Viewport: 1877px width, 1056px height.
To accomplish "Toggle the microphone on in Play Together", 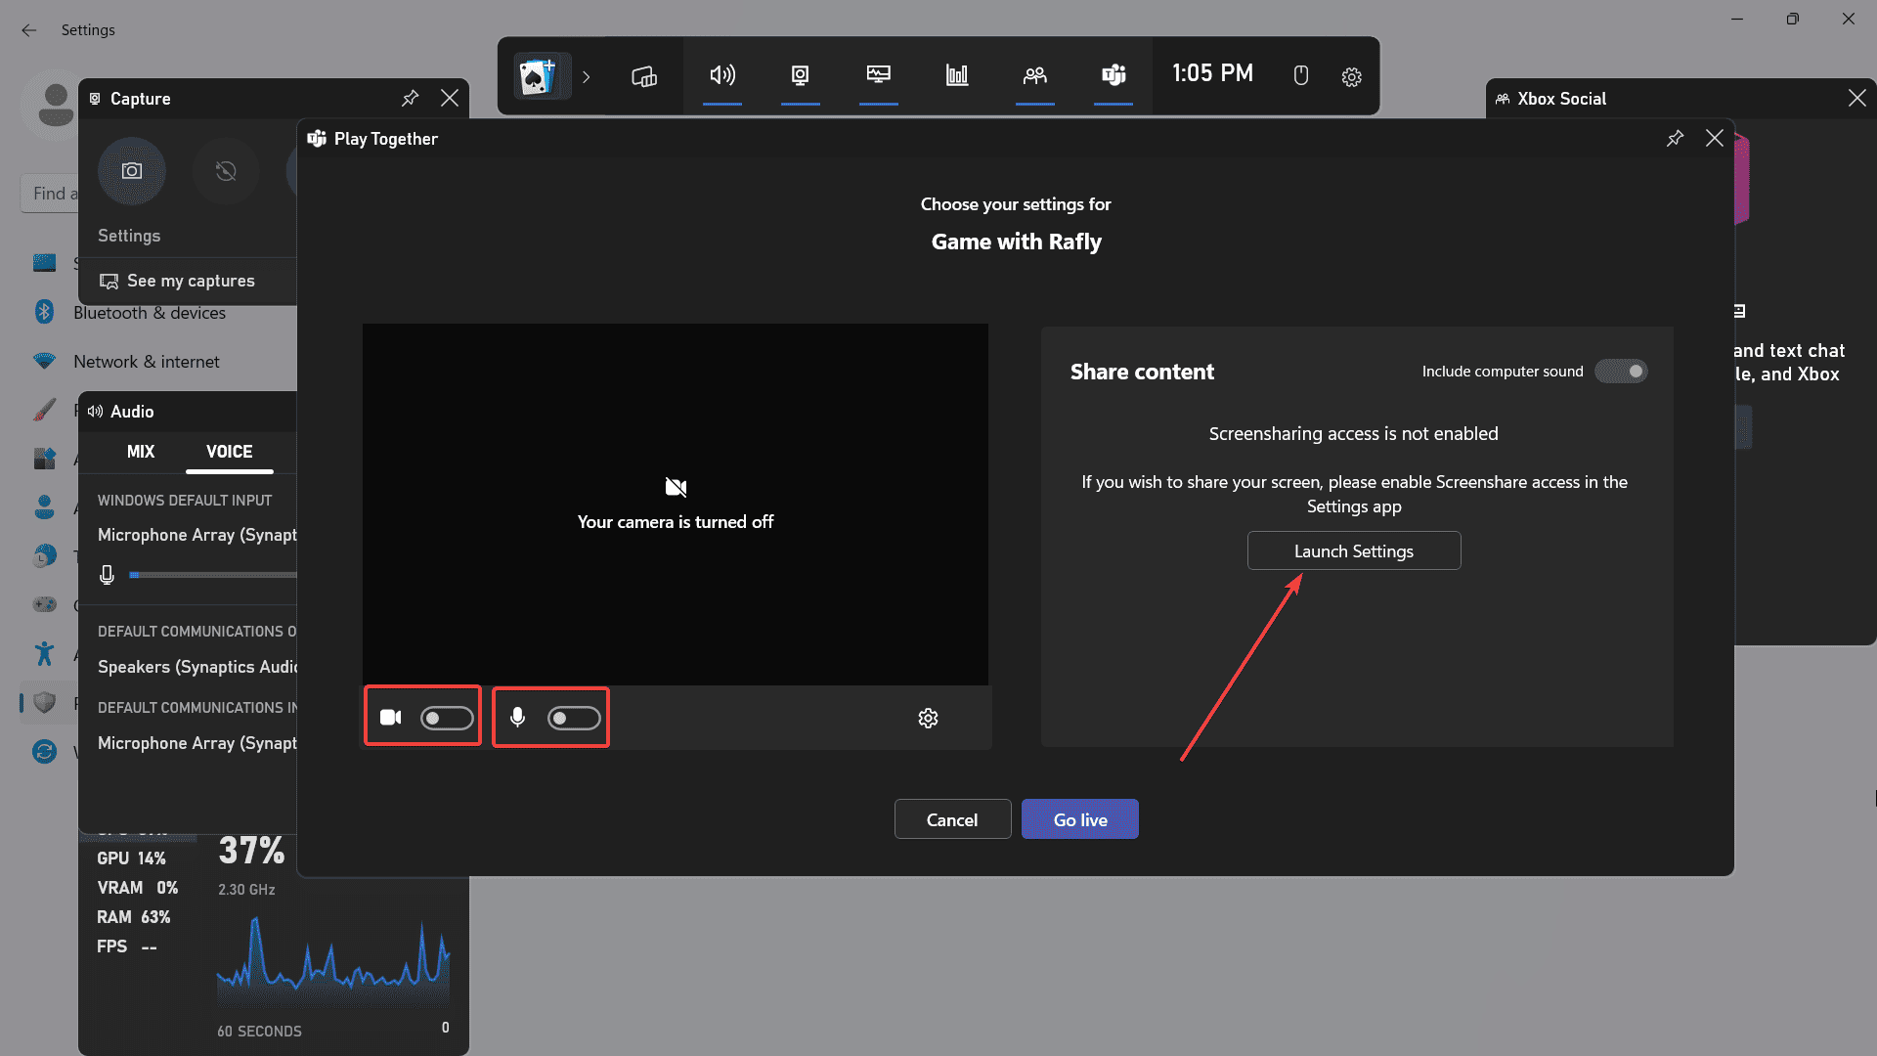I will (571, 717).
